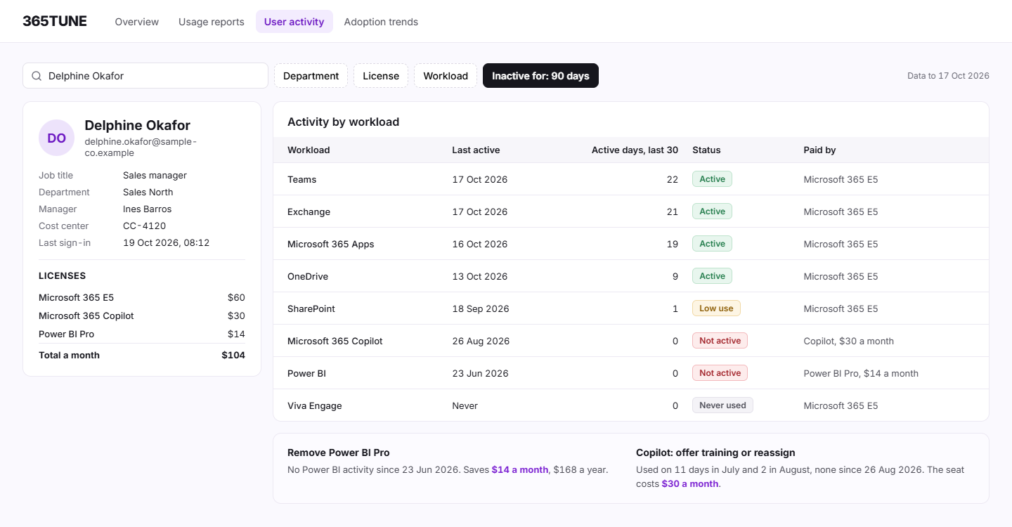Click the Copilot: offer training or reassign heading
The height and width of the screenshot is (527, 1012).
point(715,453)
